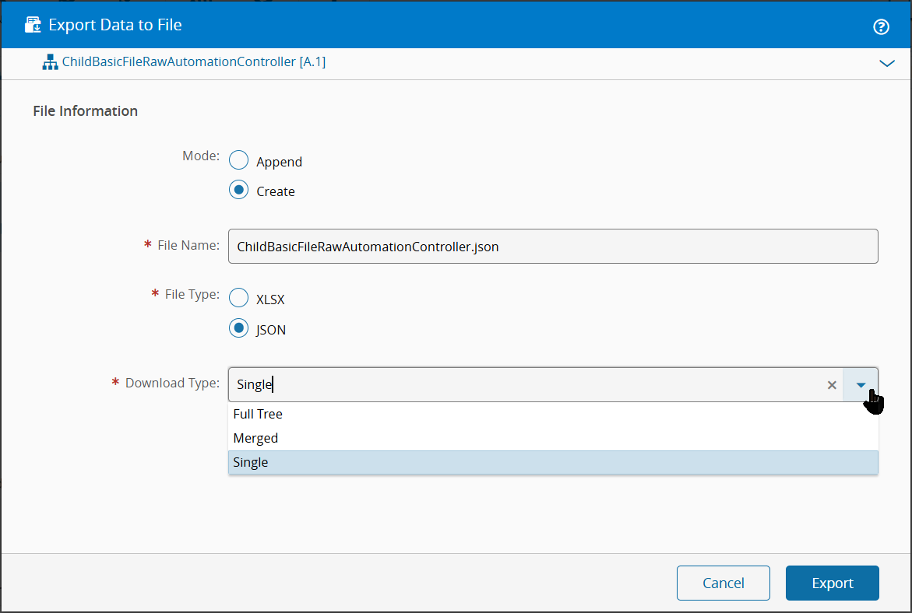Open the ChildBasicFileRawAutomationController [A.1] link
Image resolution: width=912 pixels, height=613 pixels.
193,61
